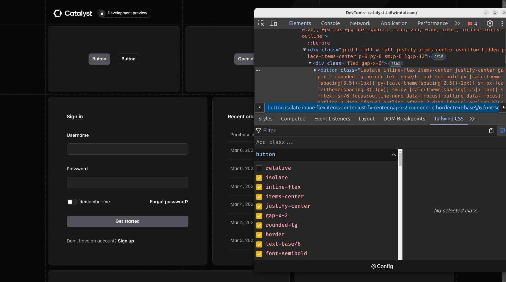Collapse the grid h-full div node
The height and width of the screenshot is (282, 506).
pos(304,50)
